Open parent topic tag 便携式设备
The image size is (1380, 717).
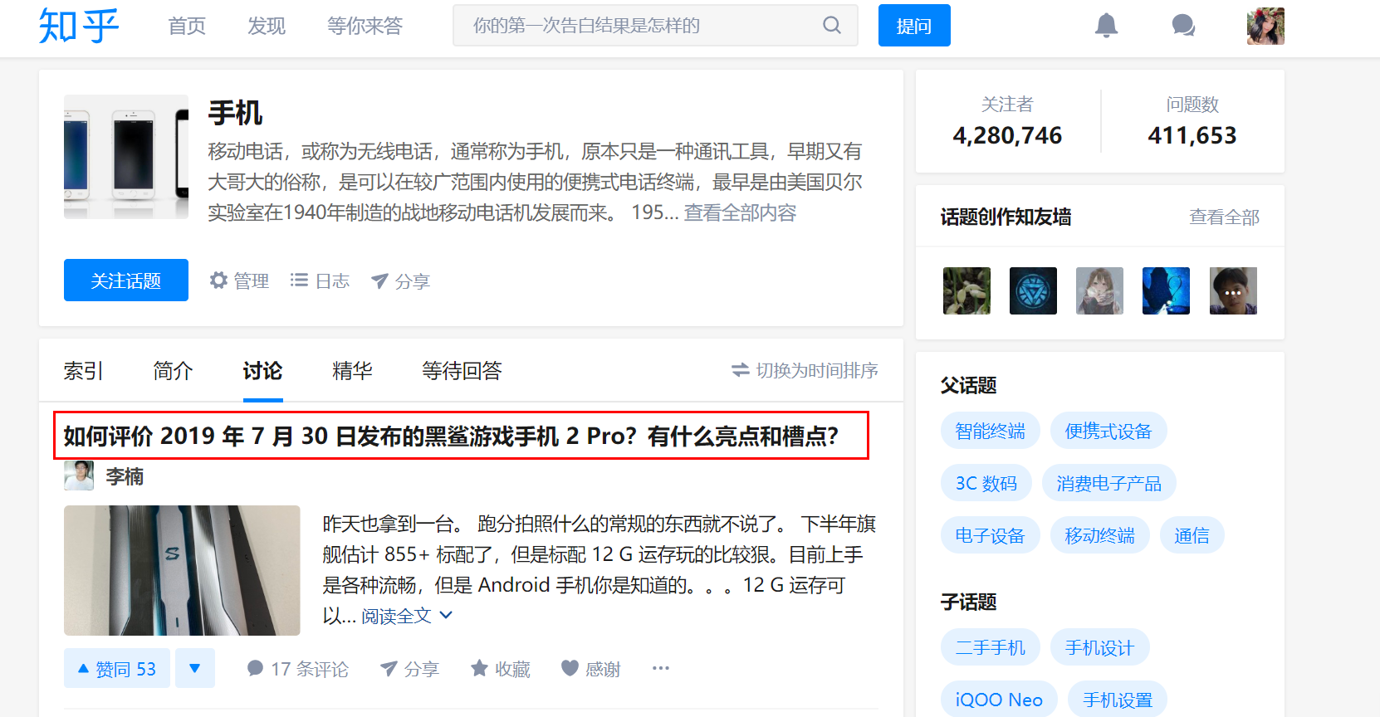click(x=1108, y=431)
